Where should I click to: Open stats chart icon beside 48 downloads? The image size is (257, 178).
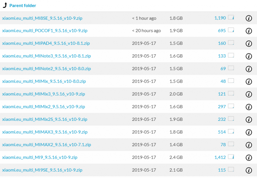coord(231,80)
